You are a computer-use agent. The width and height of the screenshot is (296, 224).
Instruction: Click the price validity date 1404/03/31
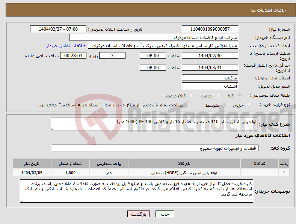210,67
